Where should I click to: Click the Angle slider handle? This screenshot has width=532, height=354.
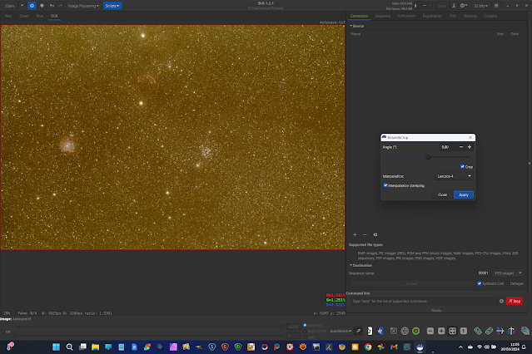point(428,156)
